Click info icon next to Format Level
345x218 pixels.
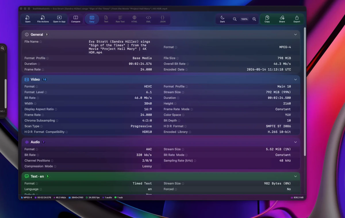[46, 92]
